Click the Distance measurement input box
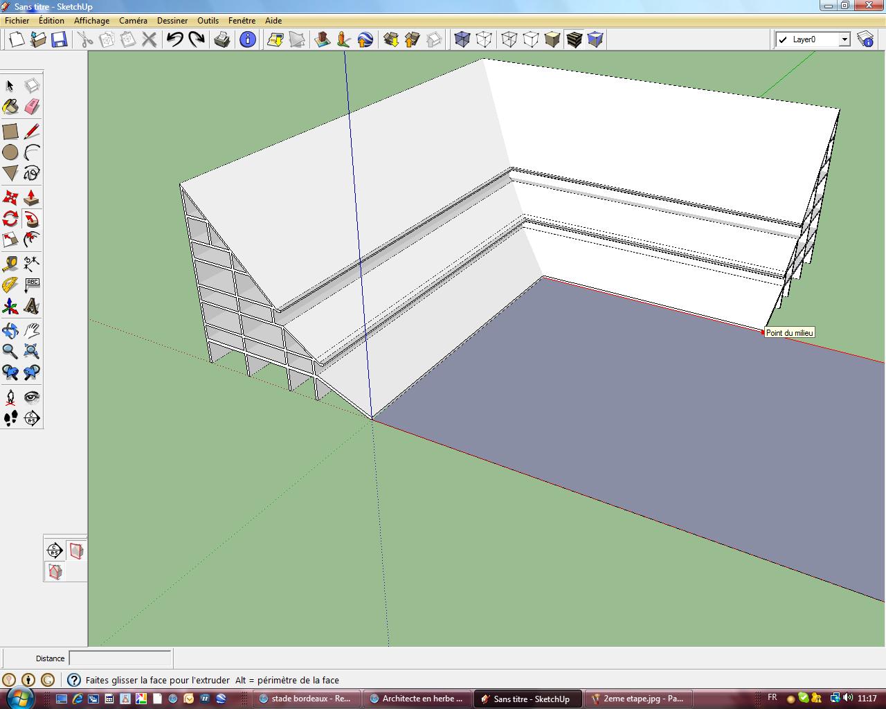886x709 pixels. point(120,658)
